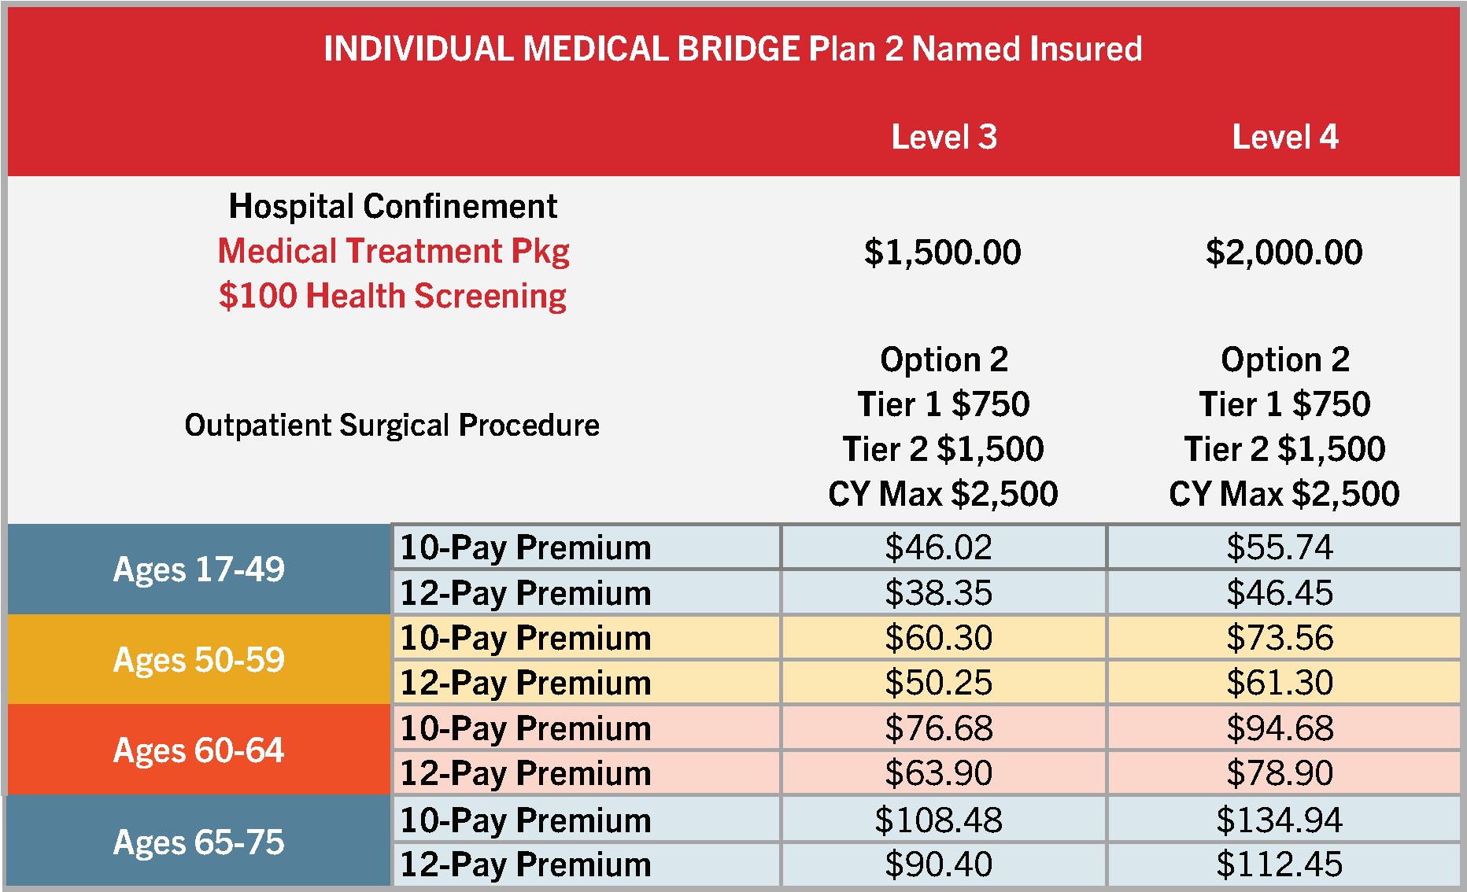Image resolution: width=1467 pixels, height=892 pixels.
Task: Select the $63.90 premium cell
Action: coord(939,772)
